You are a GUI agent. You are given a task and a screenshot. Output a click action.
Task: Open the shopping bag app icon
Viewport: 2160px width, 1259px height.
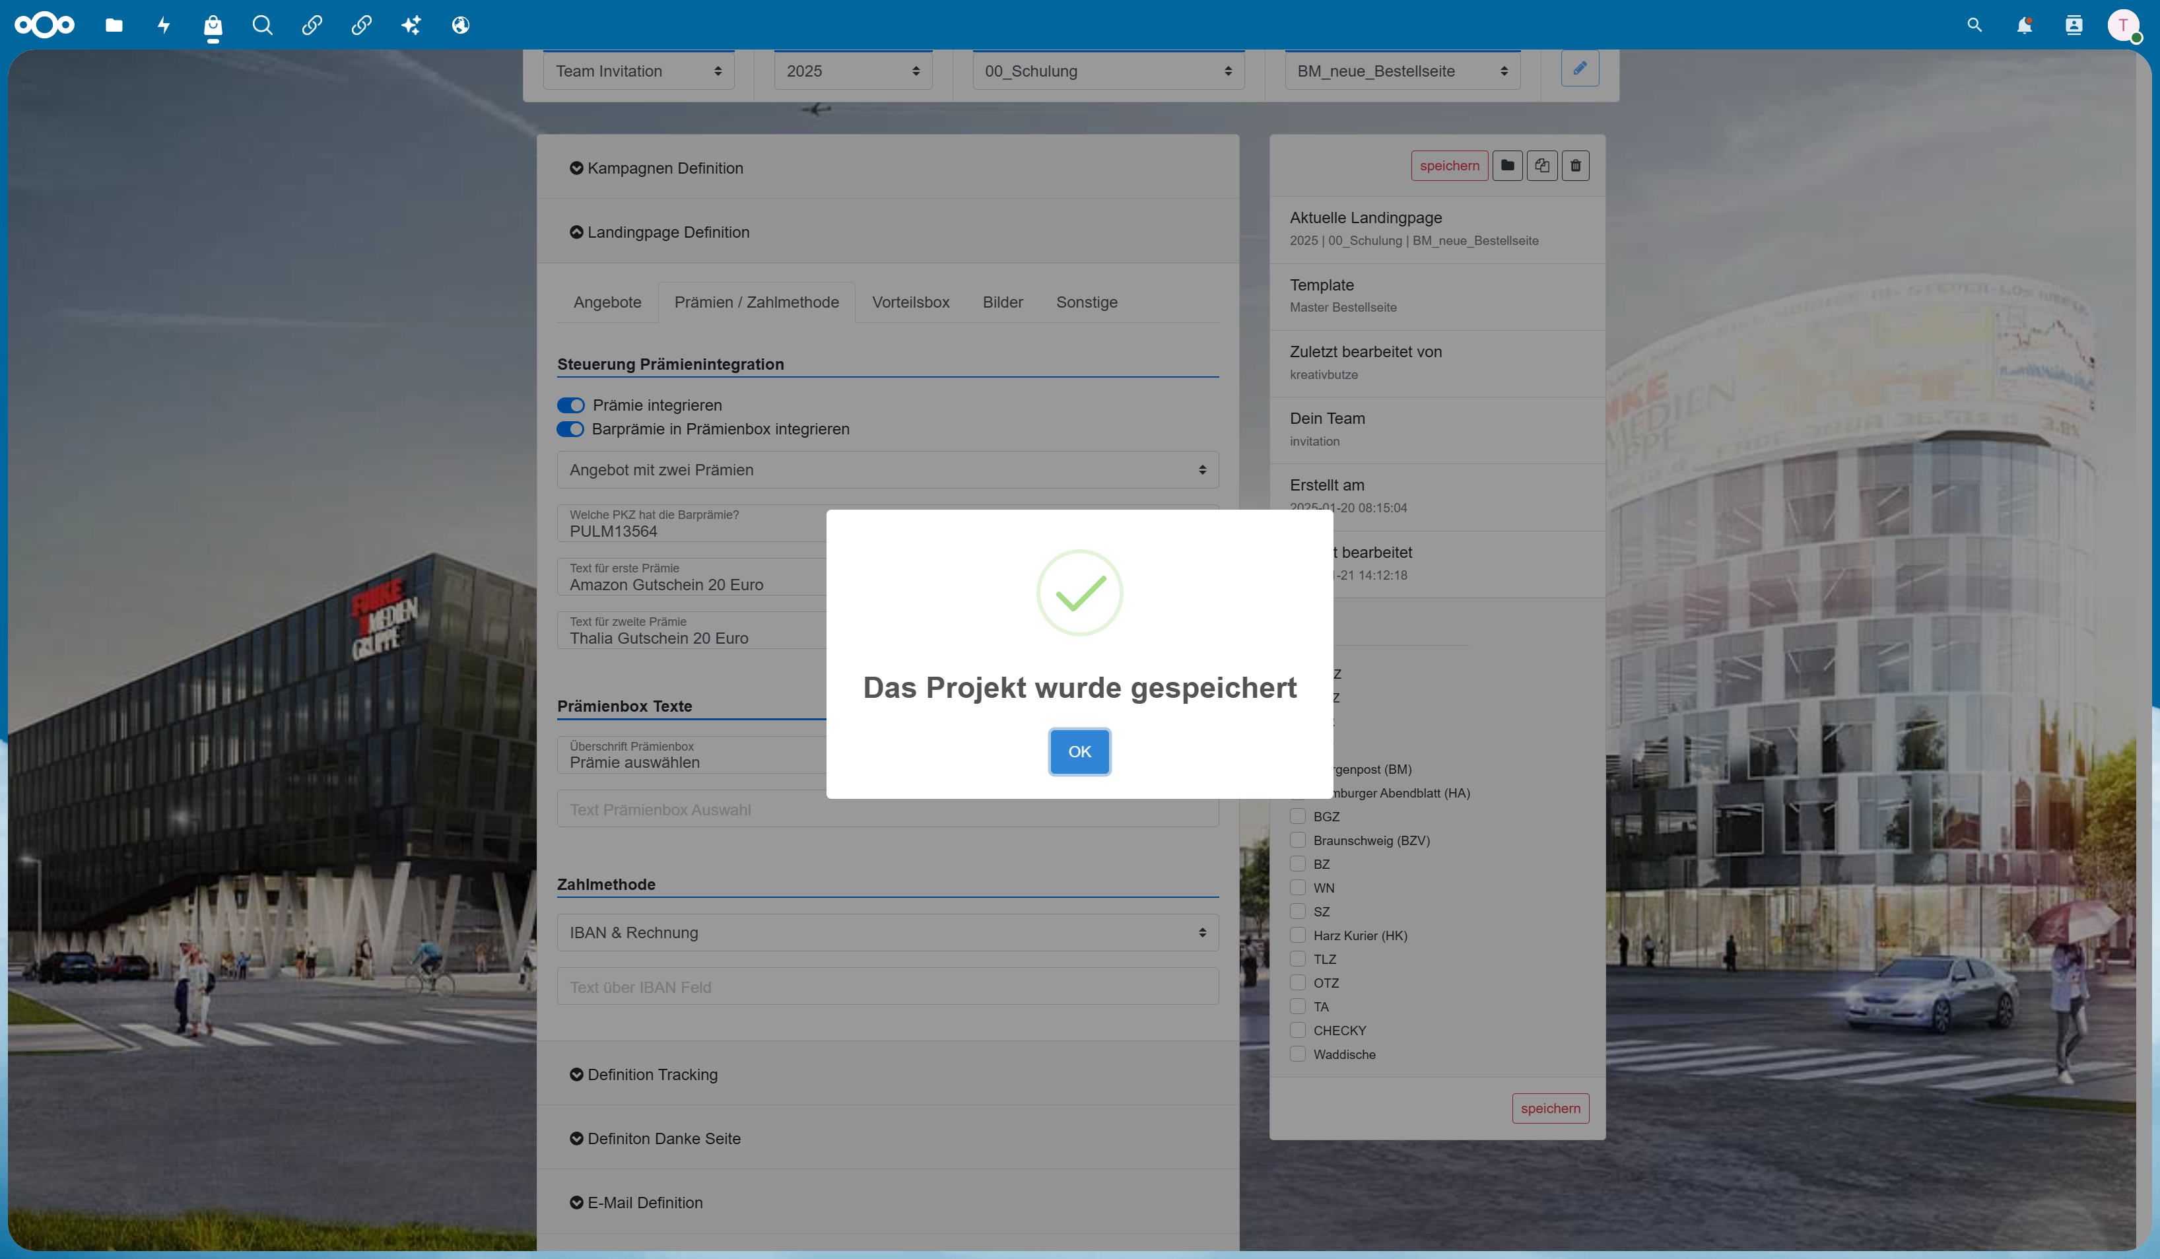pyautogui.click(x=213, y=25)
